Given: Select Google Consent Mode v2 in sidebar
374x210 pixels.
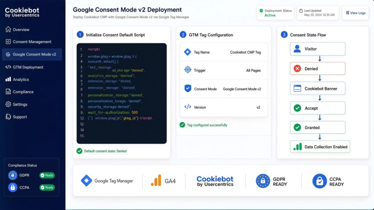Looking at the screenshot, I should click(x=32, y=54).
